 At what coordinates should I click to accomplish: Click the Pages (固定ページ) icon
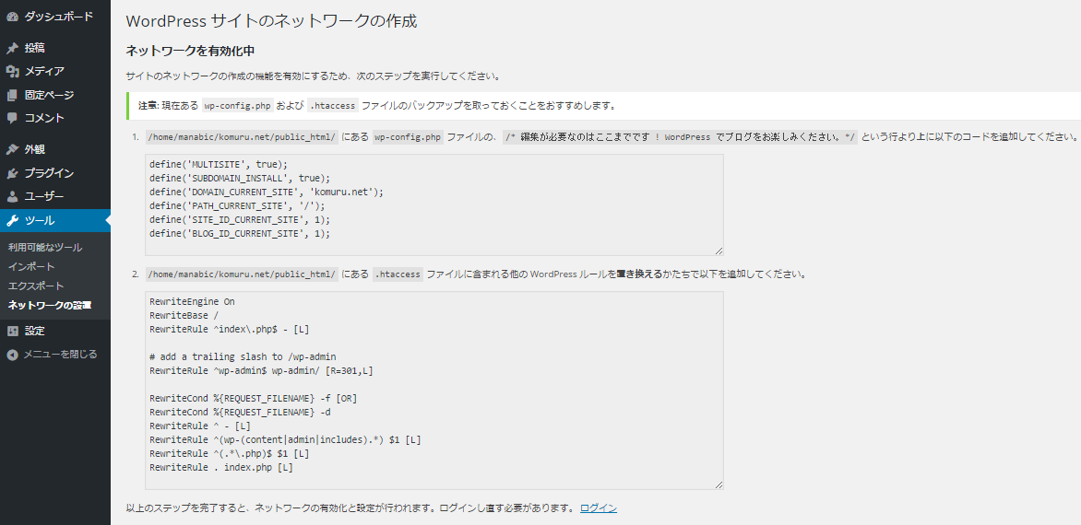point(12,95)
